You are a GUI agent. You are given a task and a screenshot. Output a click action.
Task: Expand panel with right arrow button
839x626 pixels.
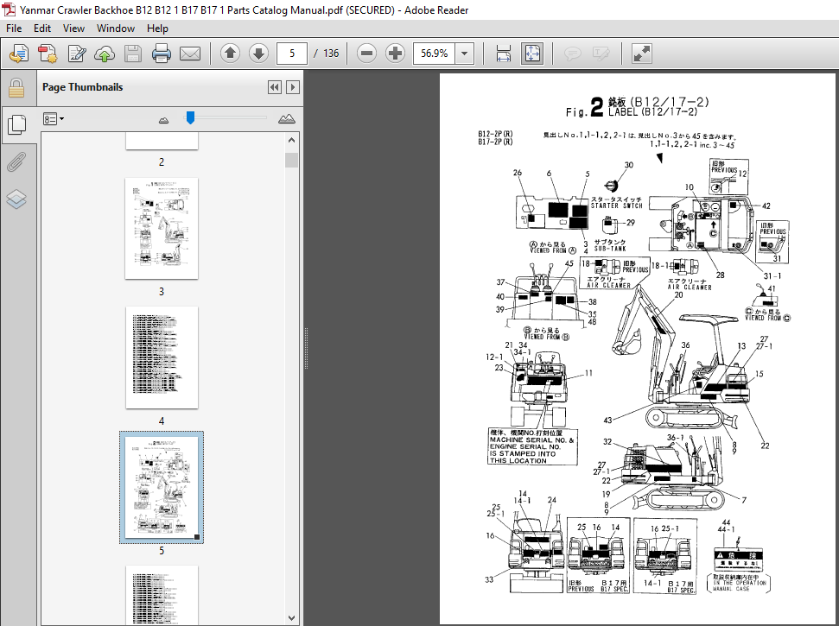click(x=293, y=87)
